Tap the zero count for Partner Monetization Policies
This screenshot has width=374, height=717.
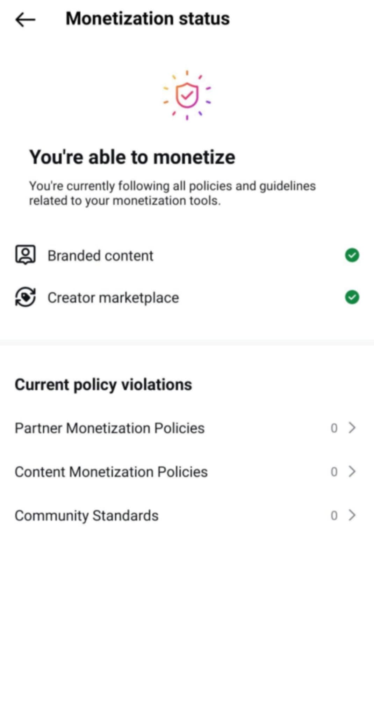(334, 428)
